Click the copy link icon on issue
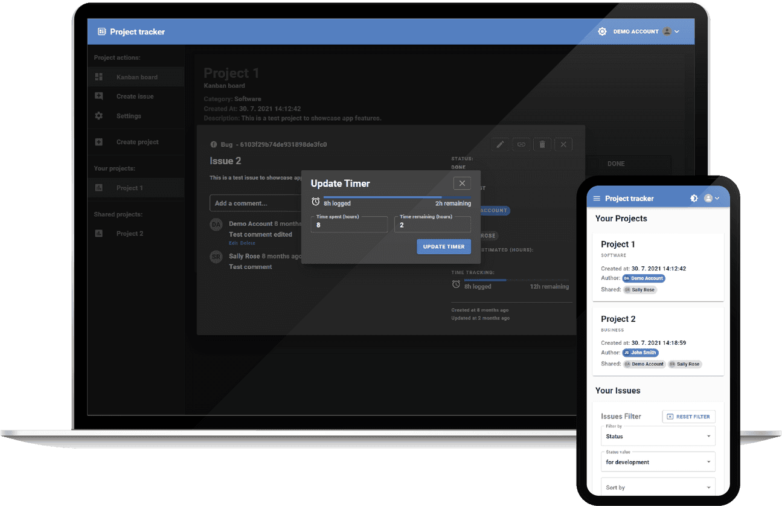782x506 pixels. point(521,144)
